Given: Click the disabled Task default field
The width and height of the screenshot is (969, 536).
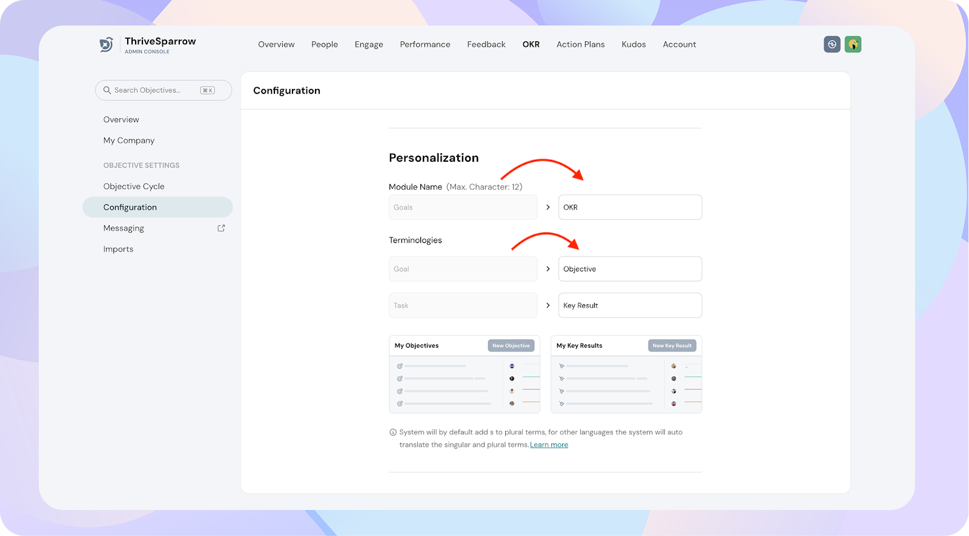Looking at the screenshot, I should click(463, 305).
